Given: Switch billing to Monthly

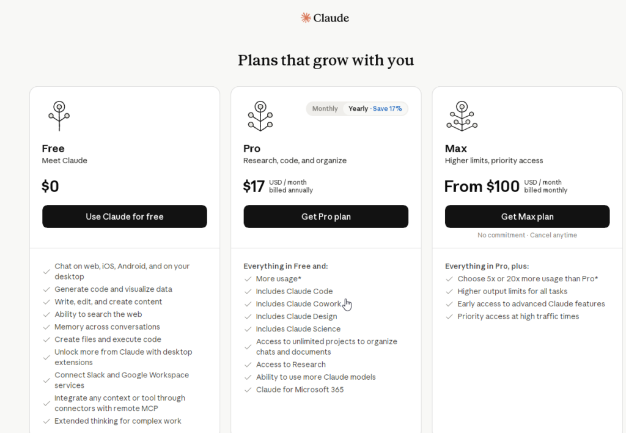Looking at the screenshot, I should 325,109.
